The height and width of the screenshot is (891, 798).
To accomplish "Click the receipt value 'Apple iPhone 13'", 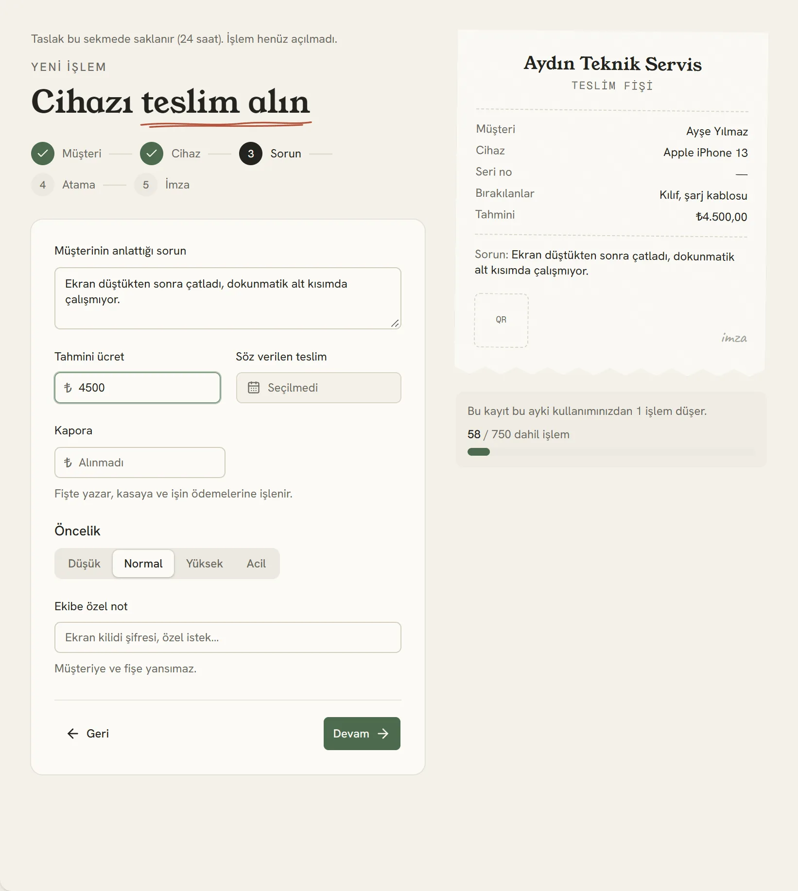I will pos(706,153).
